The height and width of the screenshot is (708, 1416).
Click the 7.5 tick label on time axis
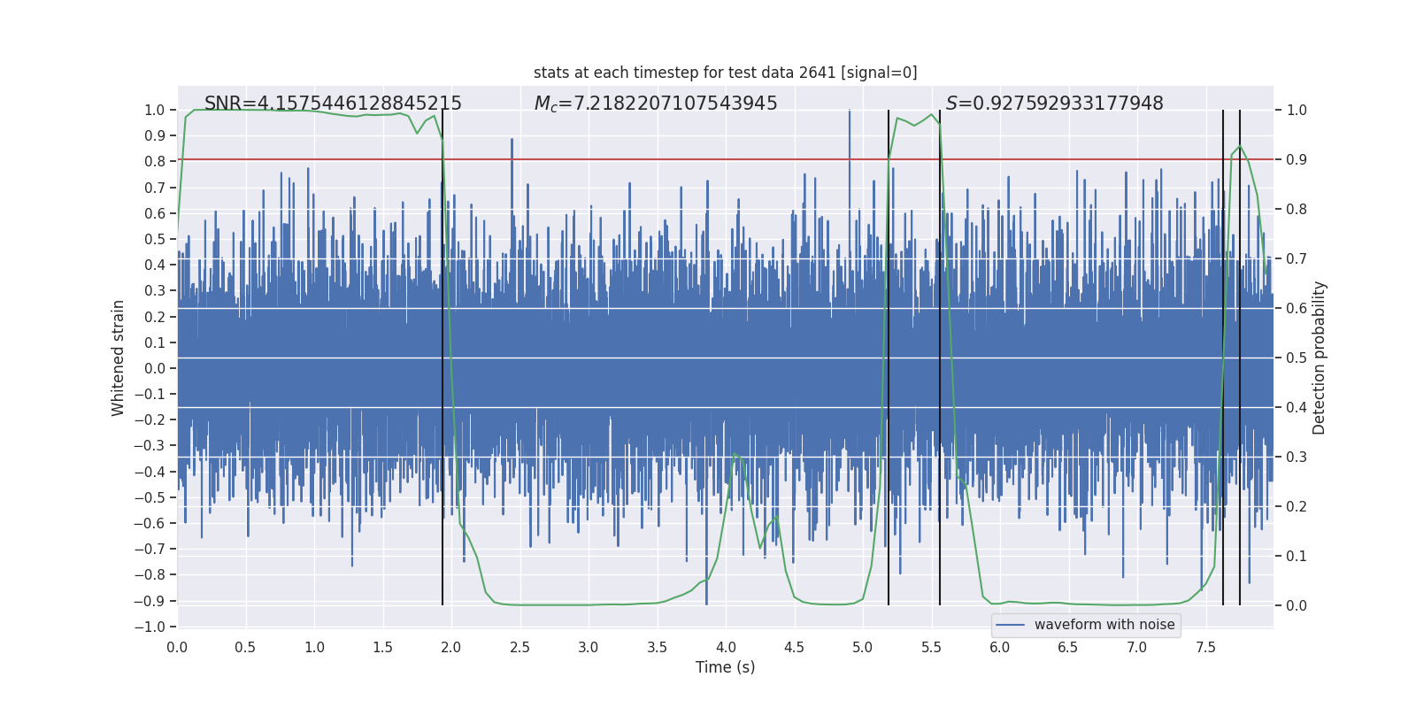tap(1205, 647)
